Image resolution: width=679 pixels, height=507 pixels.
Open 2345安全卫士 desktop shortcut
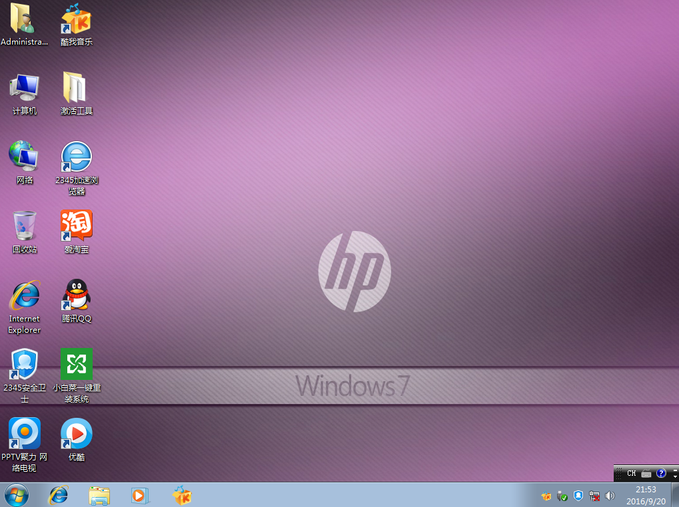coord(24,376)
